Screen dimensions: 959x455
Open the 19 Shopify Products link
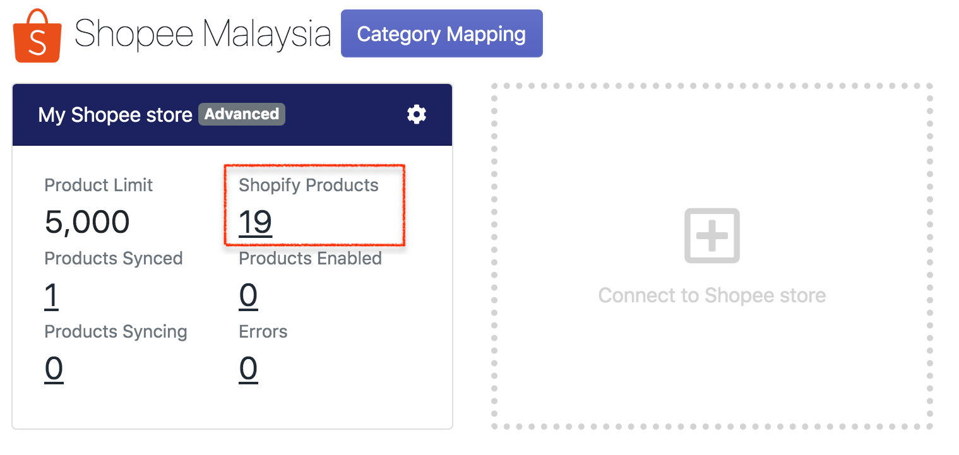coord(255,222)
